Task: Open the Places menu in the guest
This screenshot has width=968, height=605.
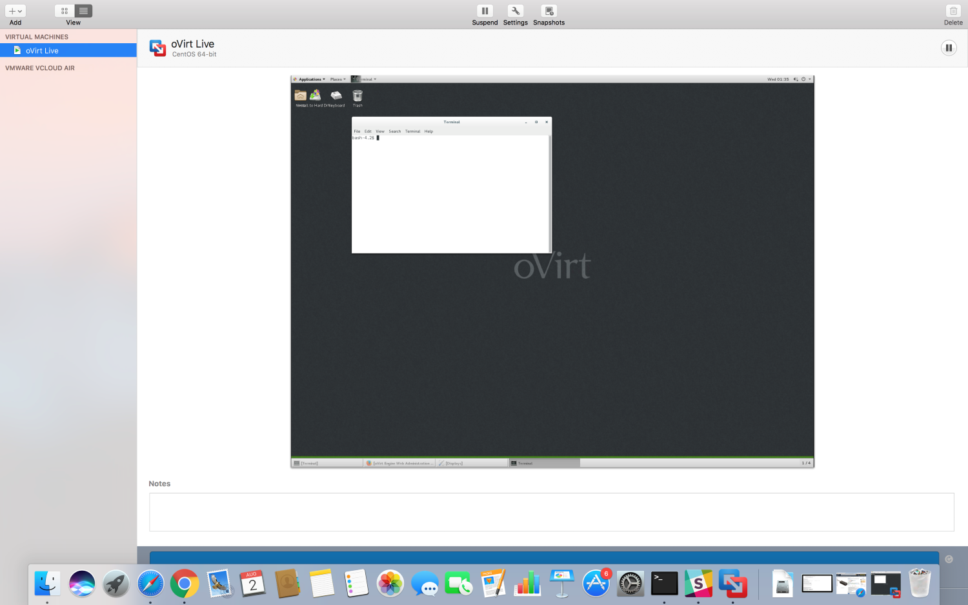Action: coord(338,79)
